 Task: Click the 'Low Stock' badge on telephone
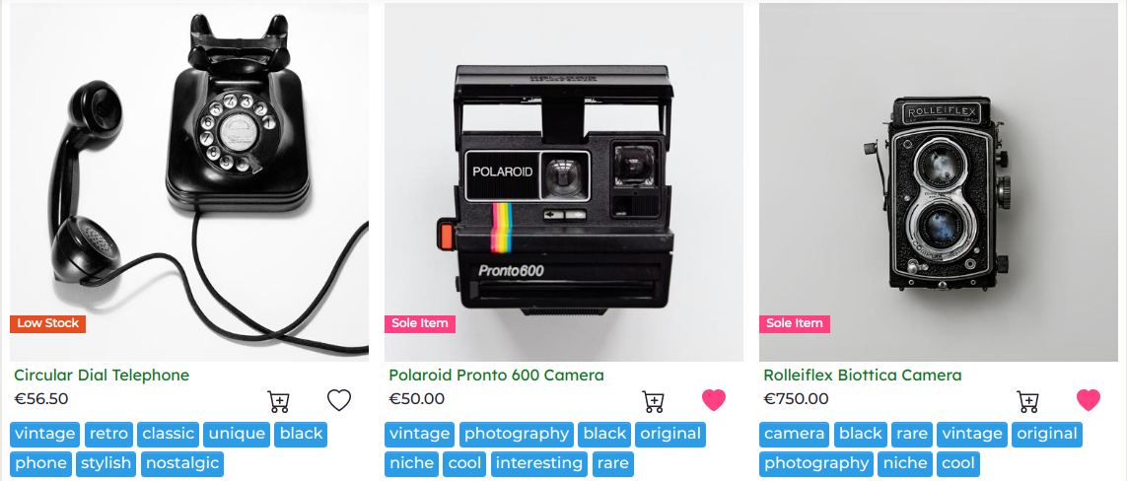pyautogui.click(x=47, y=323)
